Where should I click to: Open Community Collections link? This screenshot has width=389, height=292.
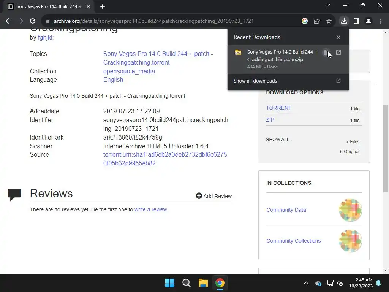point(294,241)
